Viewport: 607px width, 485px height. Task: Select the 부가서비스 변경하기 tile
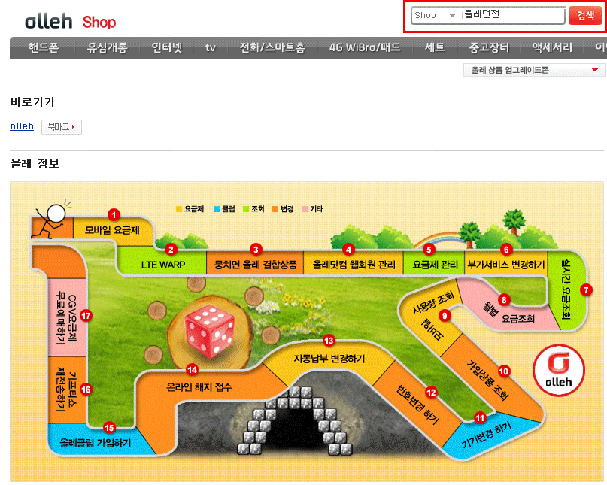point(506,265)
